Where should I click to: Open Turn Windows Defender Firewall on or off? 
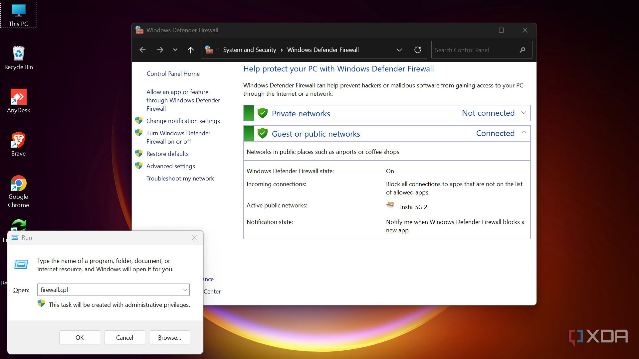coord(178,137)
